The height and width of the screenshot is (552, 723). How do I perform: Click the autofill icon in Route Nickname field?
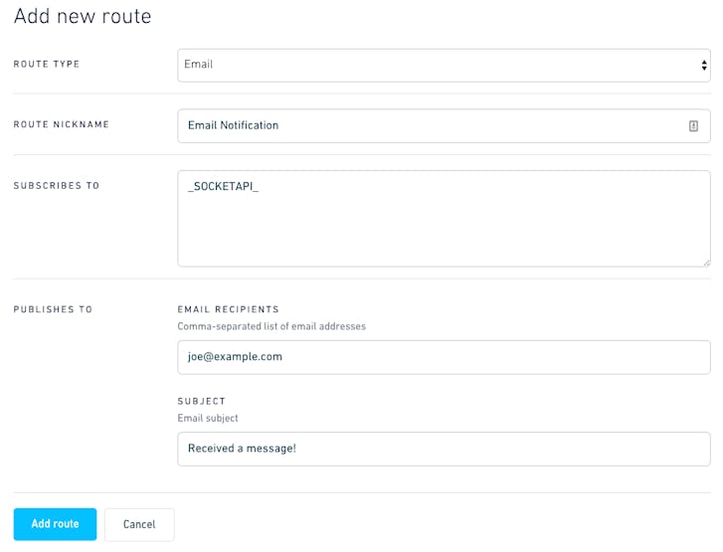tap(693, 126)
